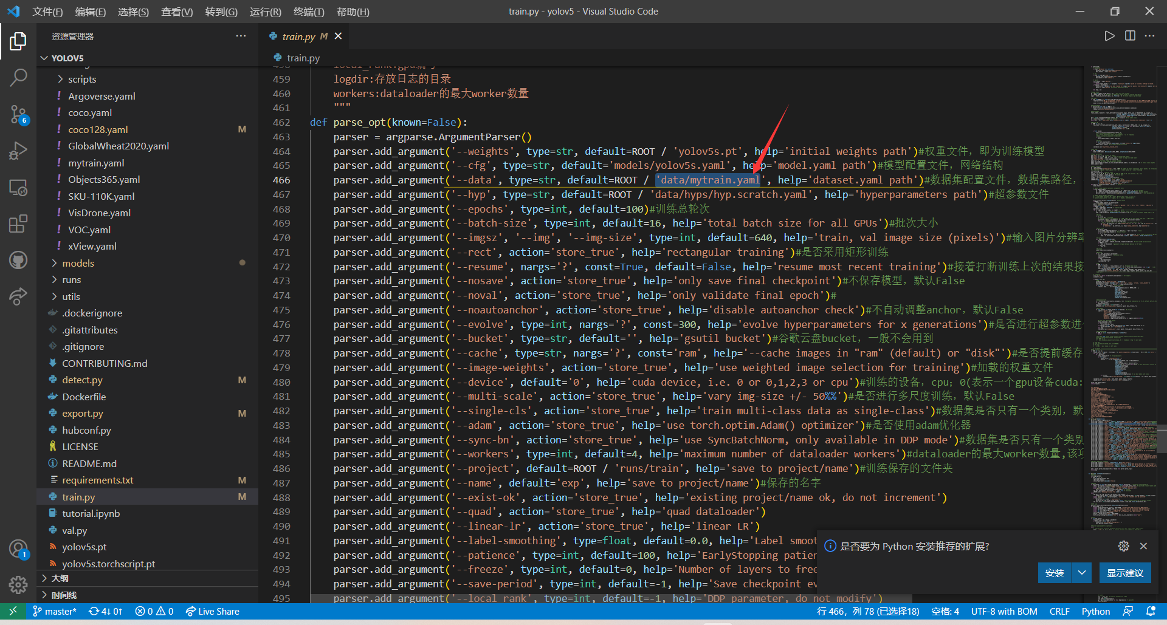This screenshot has width=1167, height=625.
Task: Open notification settings gear icon
Action: (1124, 546)
